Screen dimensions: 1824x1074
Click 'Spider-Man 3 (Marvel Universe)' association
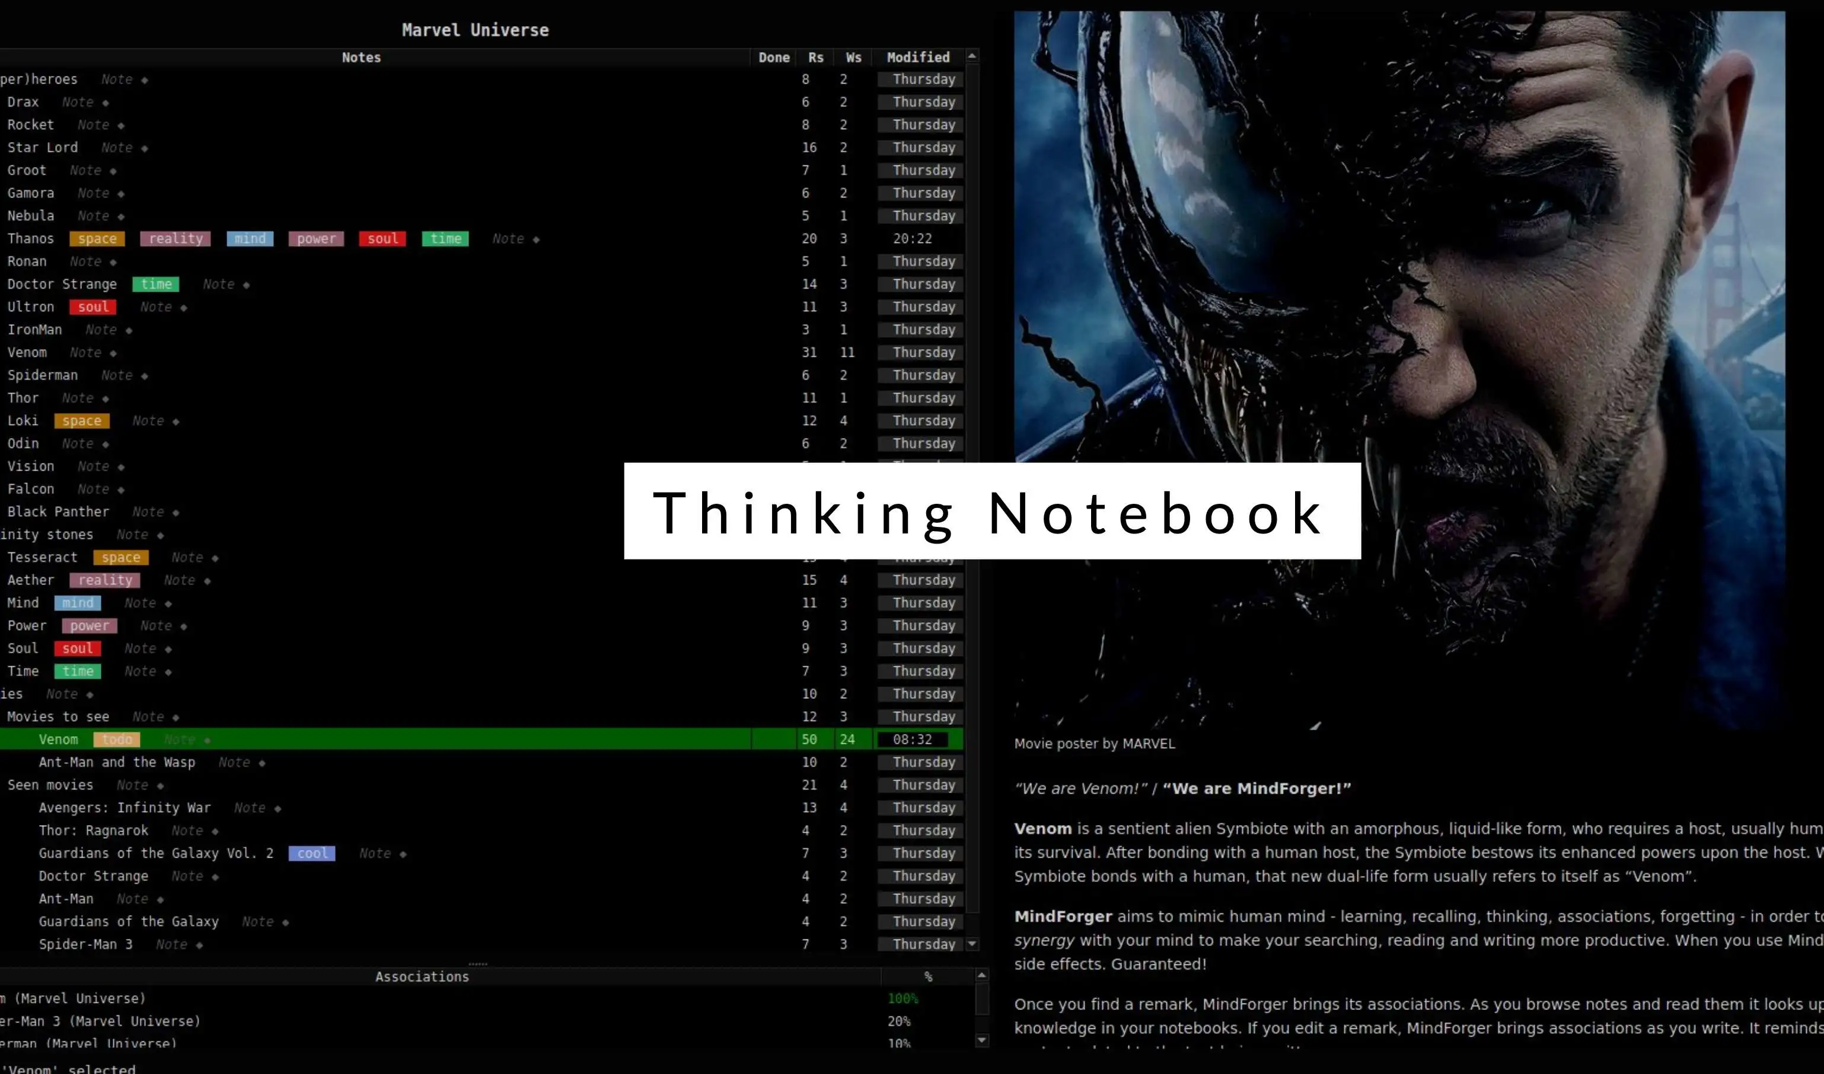[x=100, y=1021]
